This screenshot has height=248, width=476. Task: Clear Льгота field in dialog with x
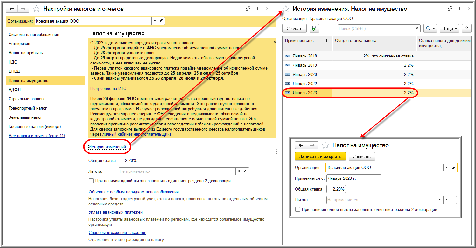(x=446, y=200)
